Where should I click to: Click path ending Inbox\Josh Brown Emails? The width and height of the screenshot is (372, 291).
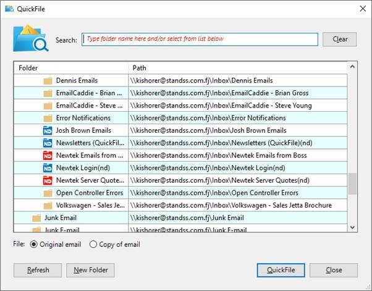[x=208, y=130]
